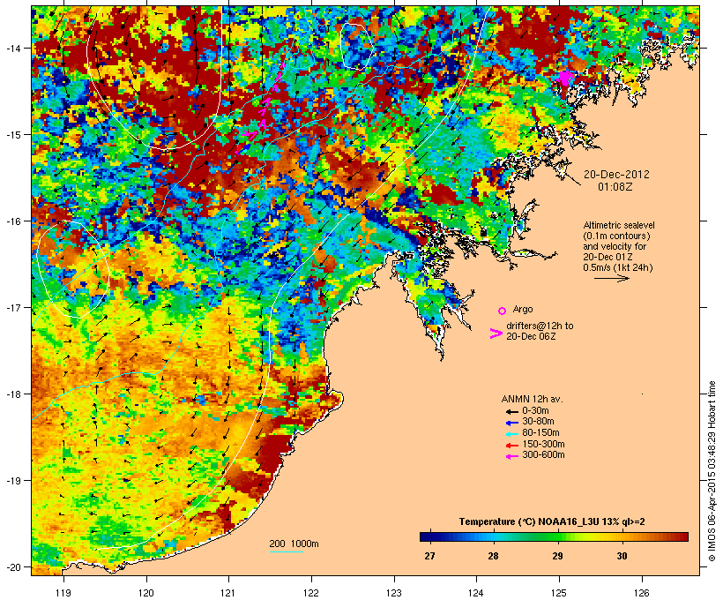Click the magenta drifter cluster near 125 longitude

tap(564, 78)
